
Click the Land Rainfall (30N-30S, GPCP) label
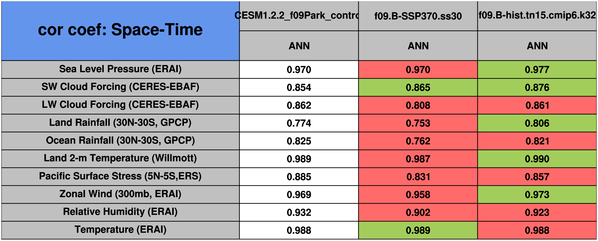pyautogui.click(x=120, y=123)
